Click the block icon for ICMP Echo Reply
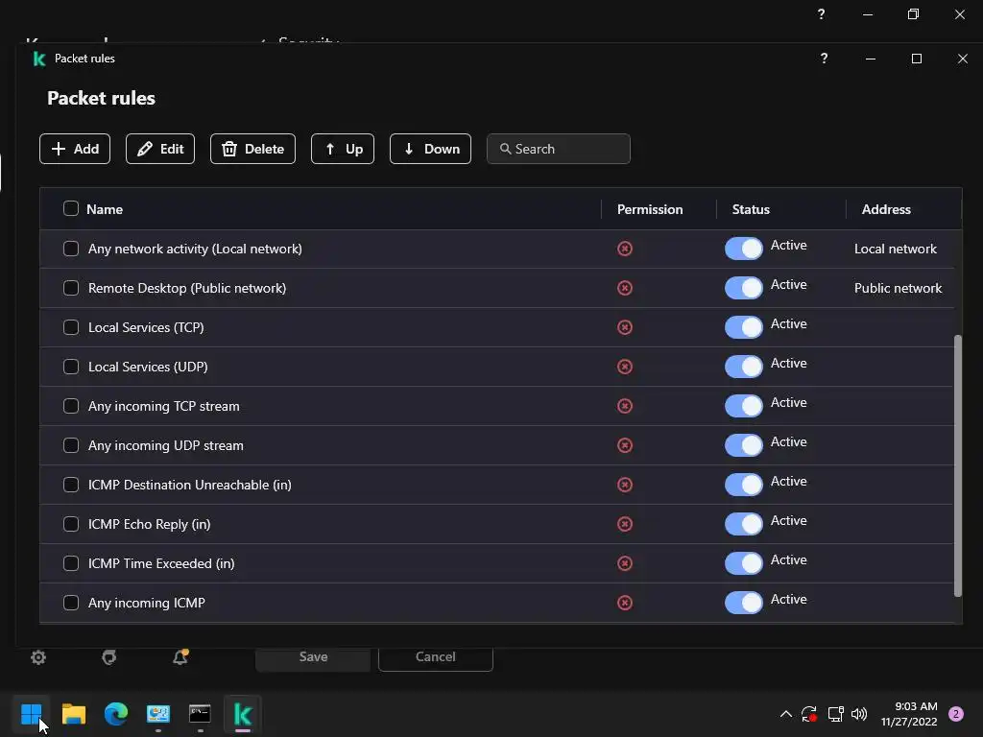The width and height of the screenshot is (983, 737). 624,524
